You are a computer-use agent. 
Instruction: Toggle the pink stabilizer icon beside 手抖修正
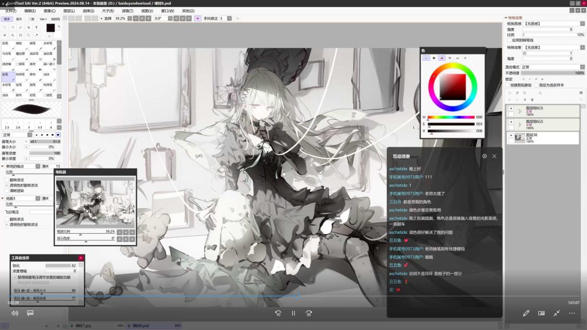(x=198, y=18)
